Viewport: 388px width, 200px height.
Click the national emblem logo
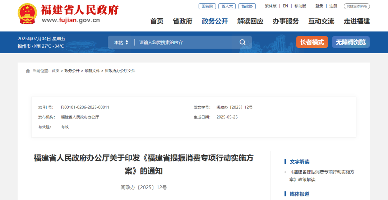tap(27, 14)
